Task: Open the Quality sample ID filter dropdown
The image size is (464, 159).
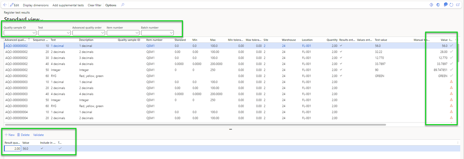Action: tap(34, 33)
